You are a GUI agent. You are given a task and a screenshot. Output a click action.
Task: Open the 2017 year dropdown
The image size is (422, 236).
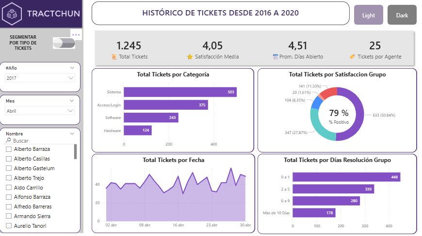[x=40, y=78]
